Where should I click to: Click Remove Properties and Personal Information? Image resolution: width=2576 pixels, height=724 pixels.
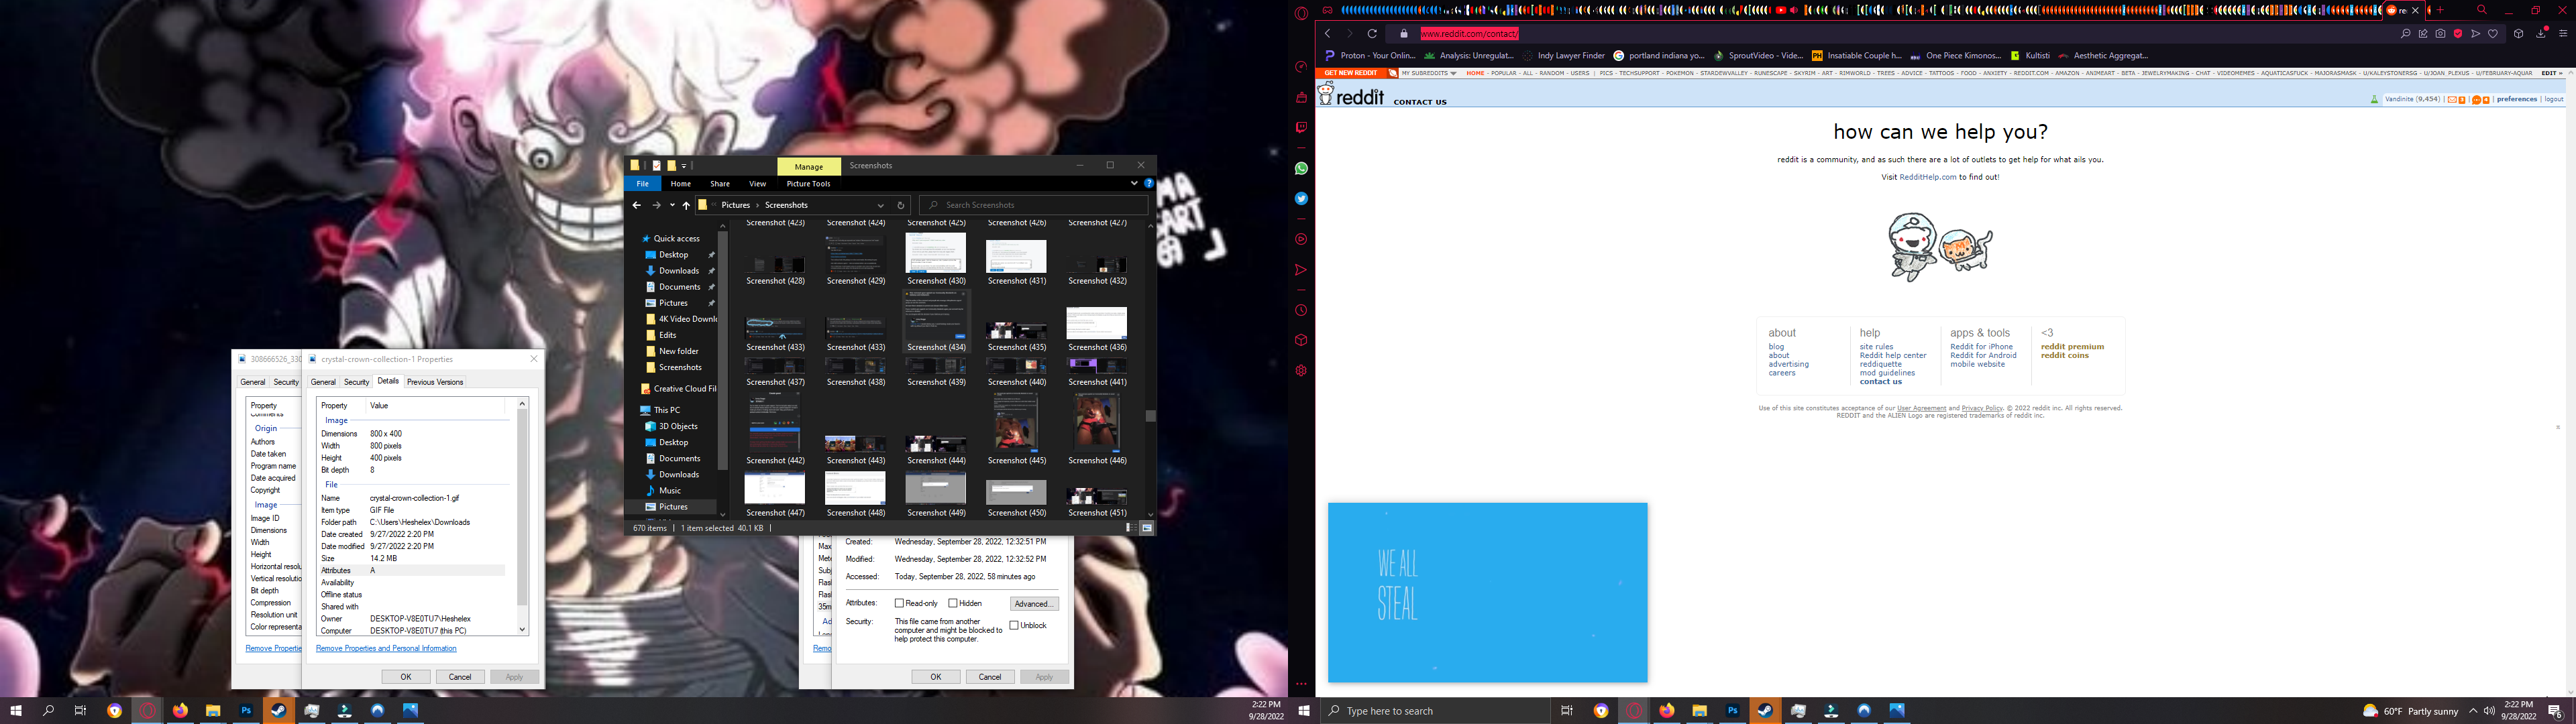point(386,649)
